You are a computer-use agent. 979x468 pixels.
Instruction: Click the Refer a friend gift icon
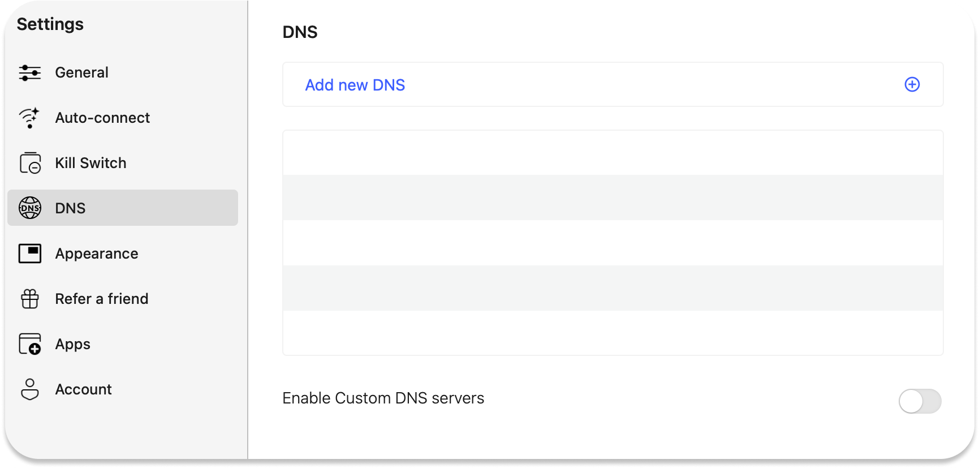tap(30, 299)
